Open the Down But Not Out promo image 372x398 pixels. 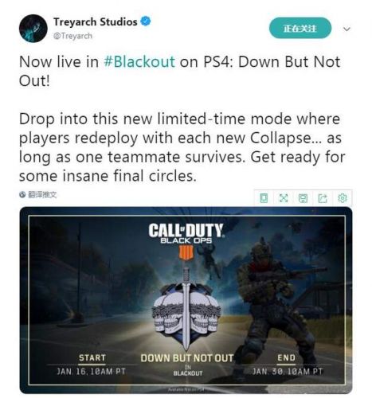coord(186,300)
